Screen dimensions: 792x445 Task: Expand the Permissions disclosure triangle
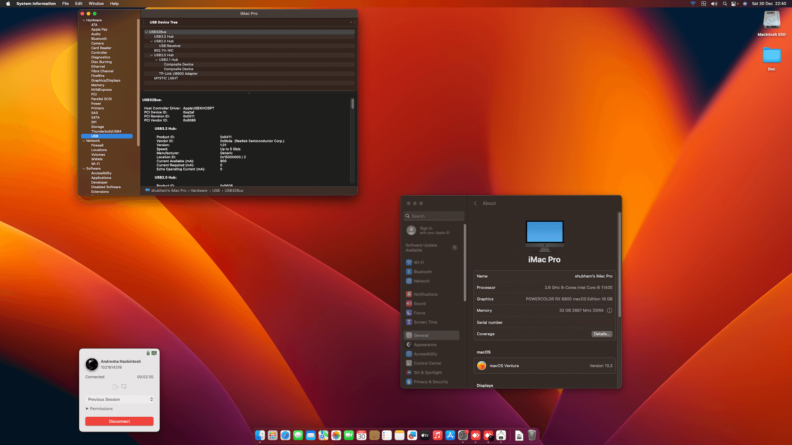tap(87, 409)
